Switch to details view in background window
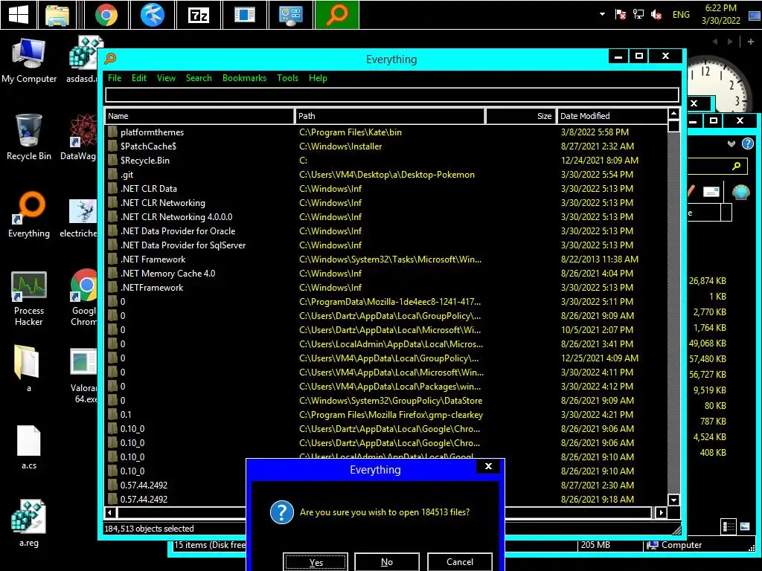 point(729,526)
